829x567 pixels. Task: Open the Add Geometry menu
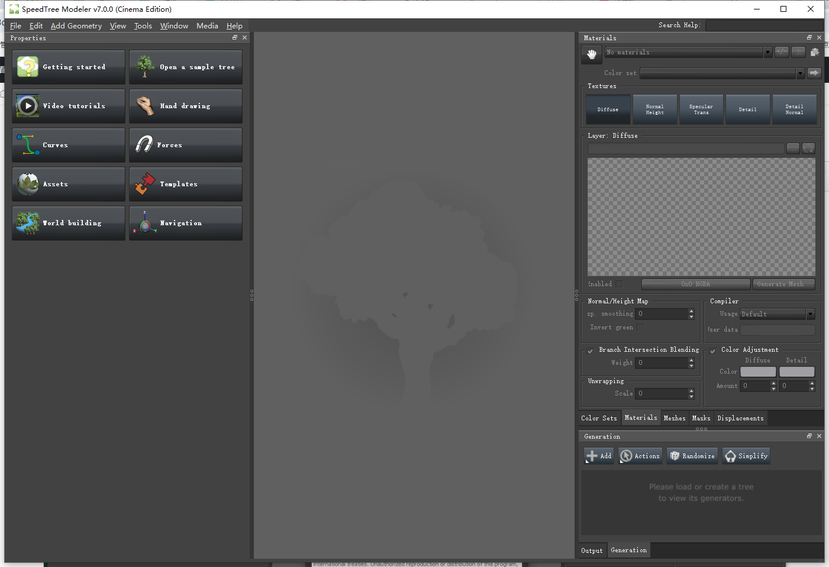[x=76, y=26]
